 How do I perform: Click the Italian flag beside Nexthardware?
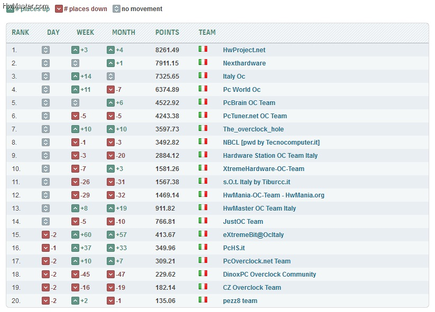(203, 62)
